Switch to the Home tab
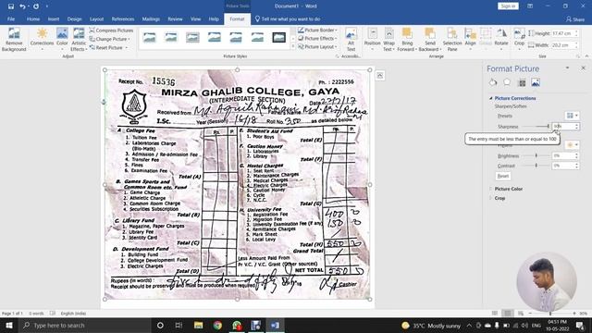The height and width of the screenshot is (333, 592). click(33, 18)
